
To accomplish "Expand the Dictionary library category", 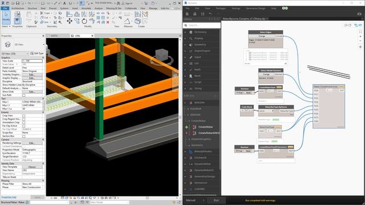I will point(185,32).
